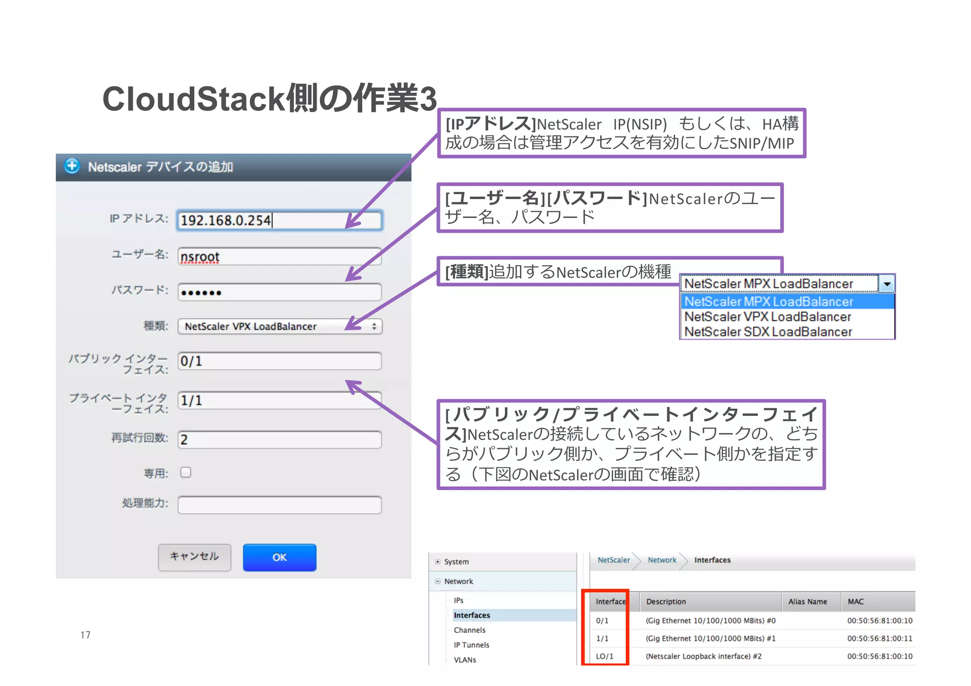Open VLANs in the navigation tree
The width and height of the screenshot is (971, 686).
tap(465, 659)
